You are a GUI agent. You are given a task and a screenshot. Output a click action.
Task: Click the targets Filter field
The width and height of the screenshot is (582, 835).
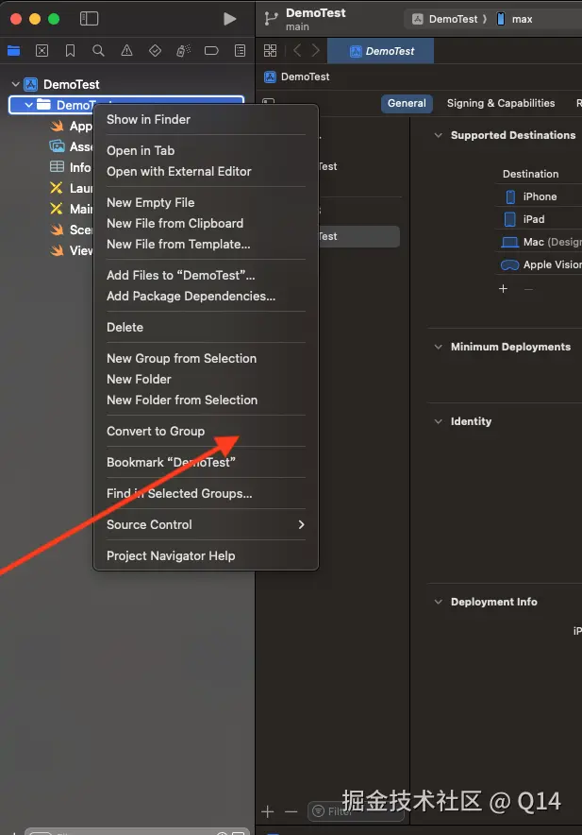pos(356,811)
